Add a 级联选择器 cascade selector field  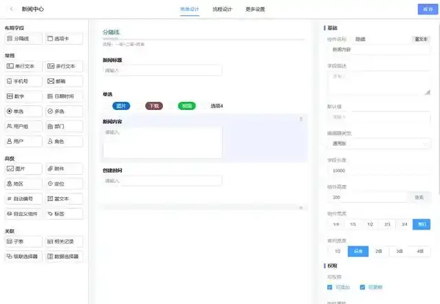[23, 257]
